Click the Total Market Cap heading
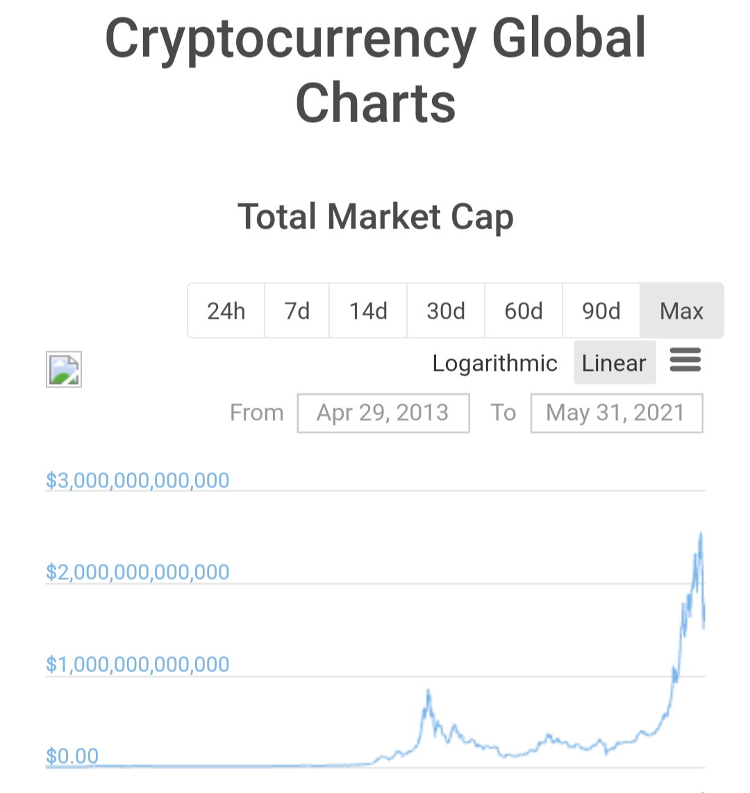Image resolution: width=750 pixels, height=793 pixels. click(x=376, y=217)
